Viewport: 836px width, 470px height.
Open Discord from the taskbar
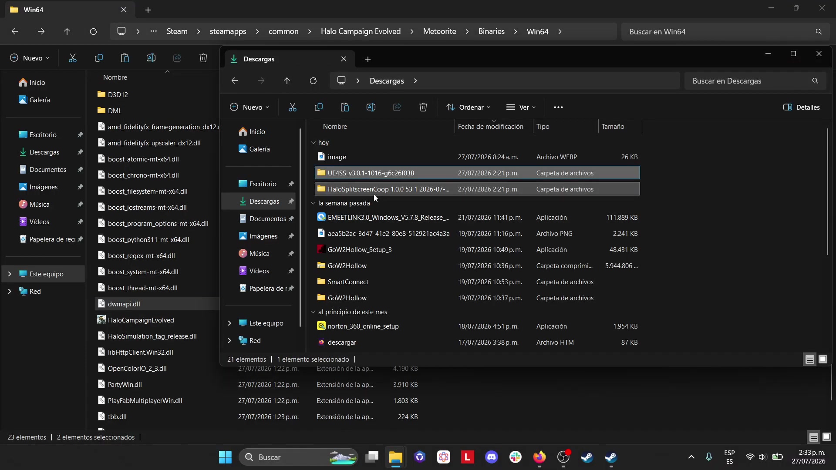click(492, 457)
